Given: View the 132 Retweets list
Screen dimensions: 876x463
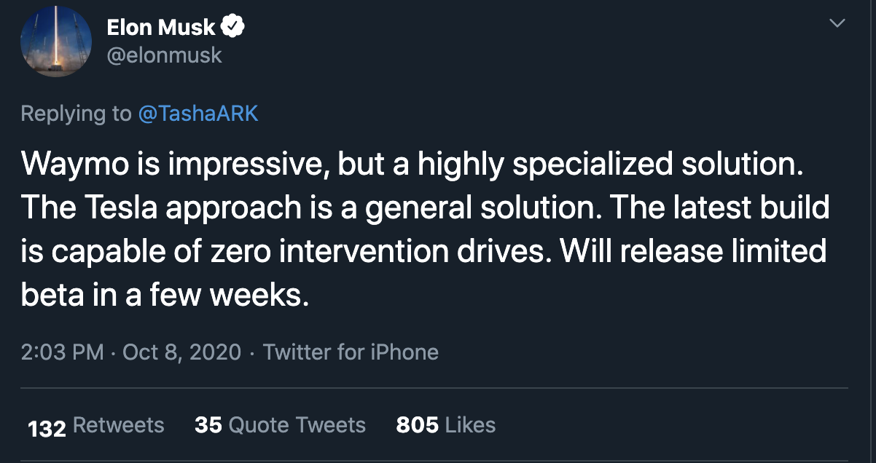Looking at the screenshot, I should click(118, 425).
